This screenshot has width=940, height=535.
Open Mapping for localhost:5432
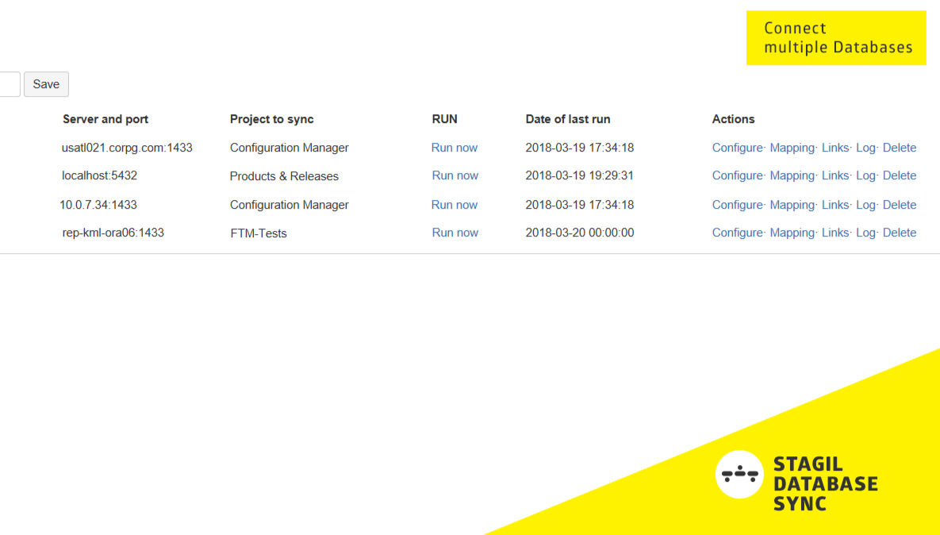(x=792, y=175)
